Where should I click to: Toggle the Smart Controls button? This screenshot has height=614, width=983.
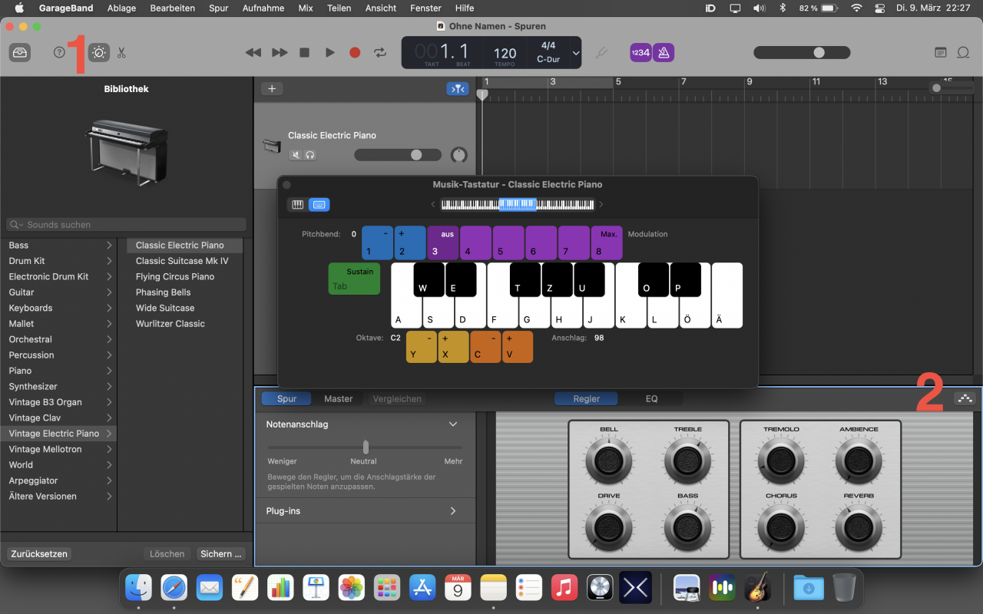click(x=98, y=53)
